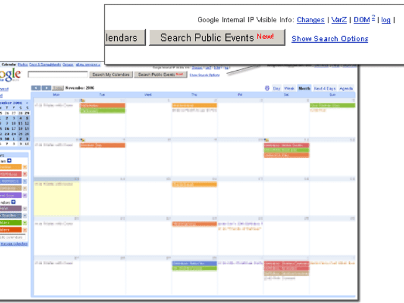404x303 pixels.
Task: Open orange event on first week's Tuesday
Action: point(102,105)
